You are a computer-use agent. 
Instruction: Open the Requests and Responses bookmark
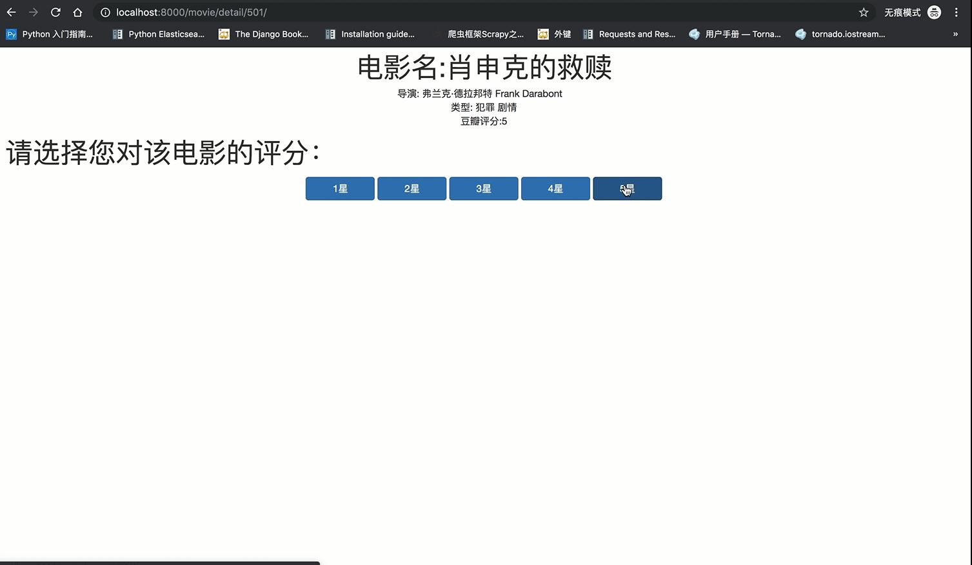coord(630,34)
